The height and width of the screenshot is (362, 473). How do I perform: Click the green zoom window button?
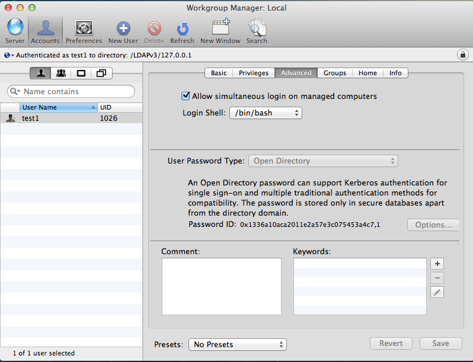32,8
